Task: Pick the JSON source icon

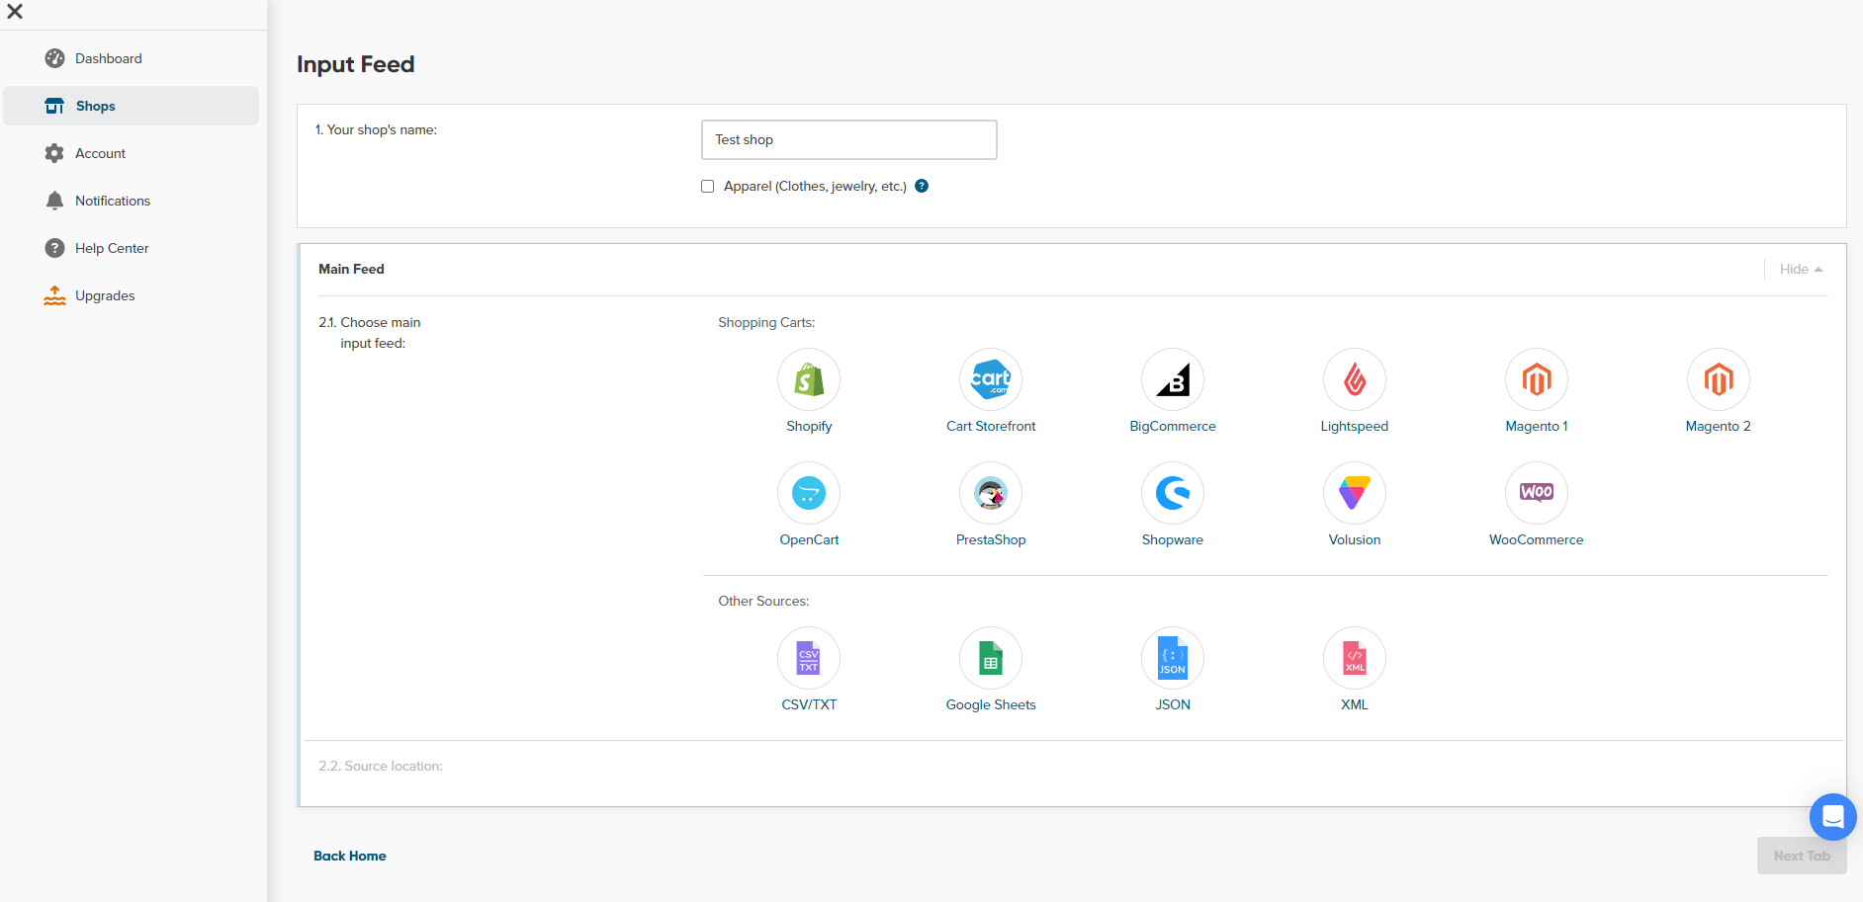Action: coord(1172,658)
